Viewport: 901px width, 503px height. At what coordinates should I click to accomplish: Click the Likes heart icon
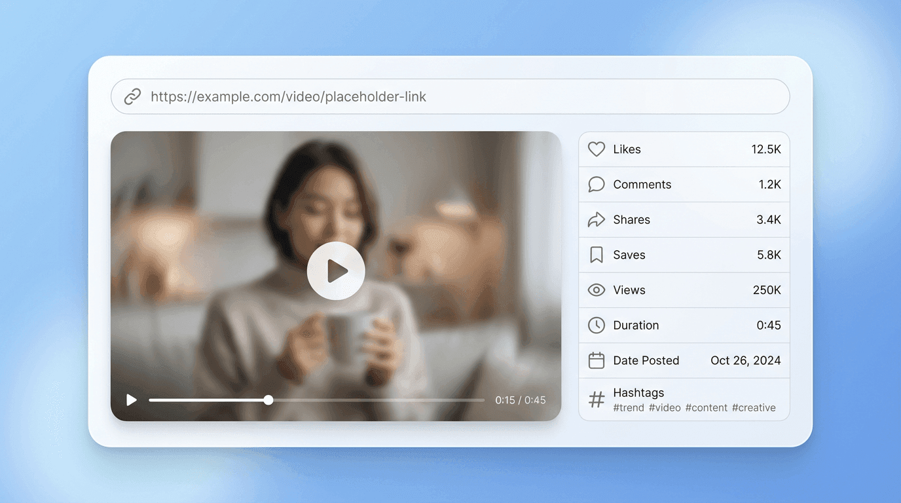coord(596,149)
